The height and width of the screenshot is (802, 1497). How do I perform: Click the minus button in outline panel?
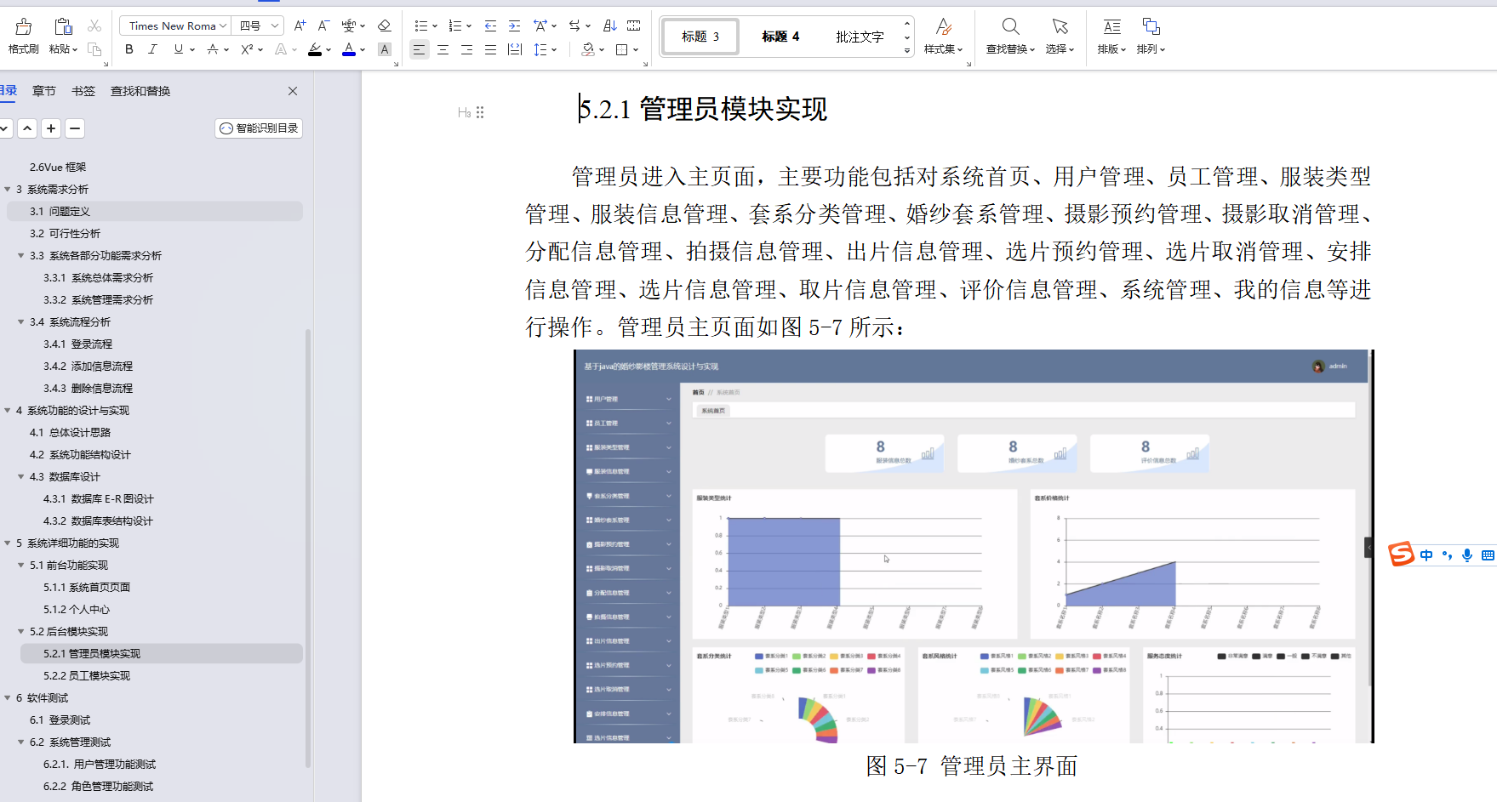click(75, 128)
